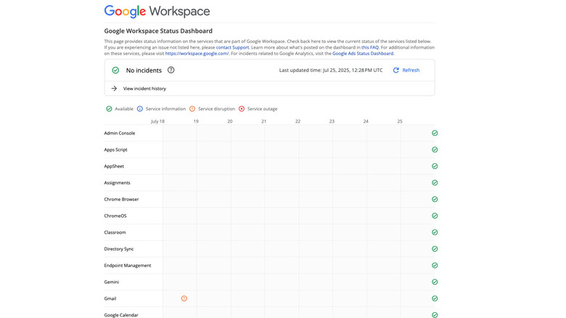
Task: Click Classroom green status checkmark
Action: click(x=435, y=232)
